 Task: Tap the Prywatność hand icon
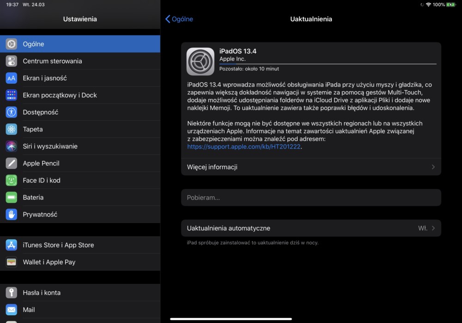click(11, 214)
